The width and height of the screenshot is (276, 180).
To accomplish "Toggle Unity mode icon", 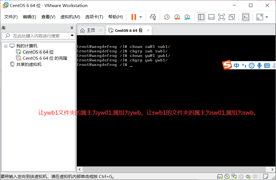I will 232,17.
